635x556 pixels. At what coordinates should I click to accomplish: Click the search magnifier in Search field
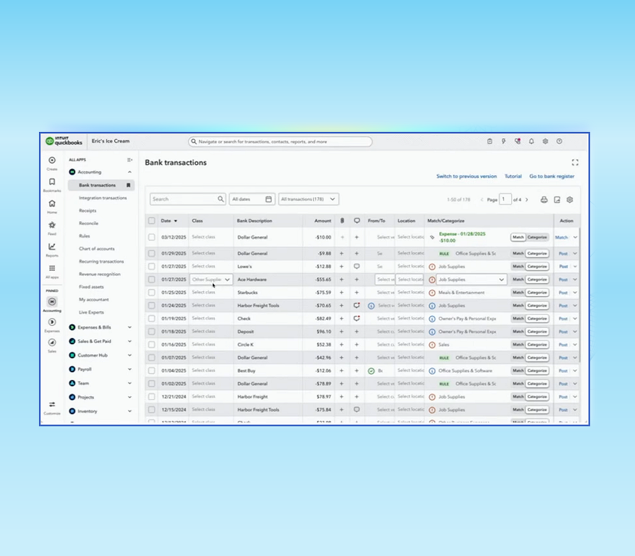coord(220,199)
